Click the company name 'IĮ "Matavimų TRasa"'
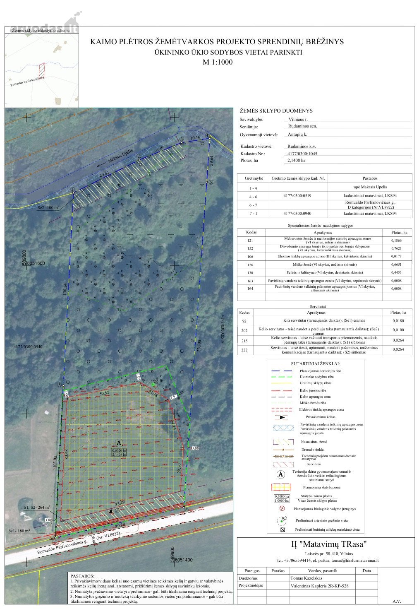This screenshot has width=419, height=616. tap(329, 544)
